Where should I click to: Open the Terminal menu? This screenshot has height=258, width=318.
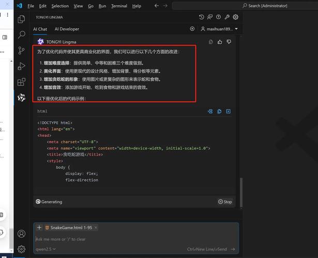click(x=119, y=6)
